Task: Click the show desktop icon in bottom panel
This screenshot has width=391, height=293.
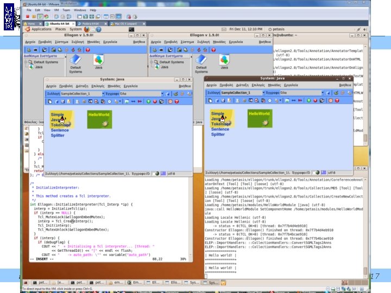Action: [x=26, y=283]
